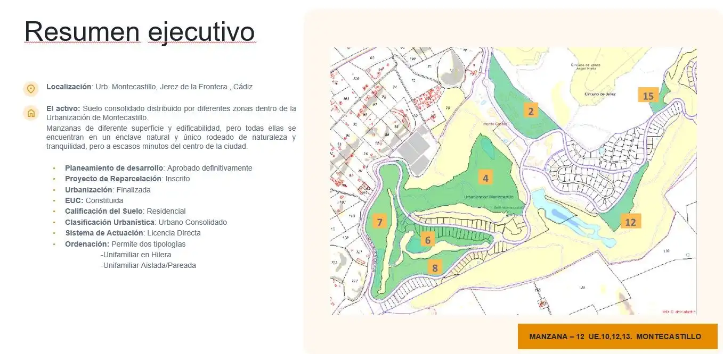Click the house icon beside El activo
Image resolution: width=723 pixels, height=354 pixels.
(31, 113)
